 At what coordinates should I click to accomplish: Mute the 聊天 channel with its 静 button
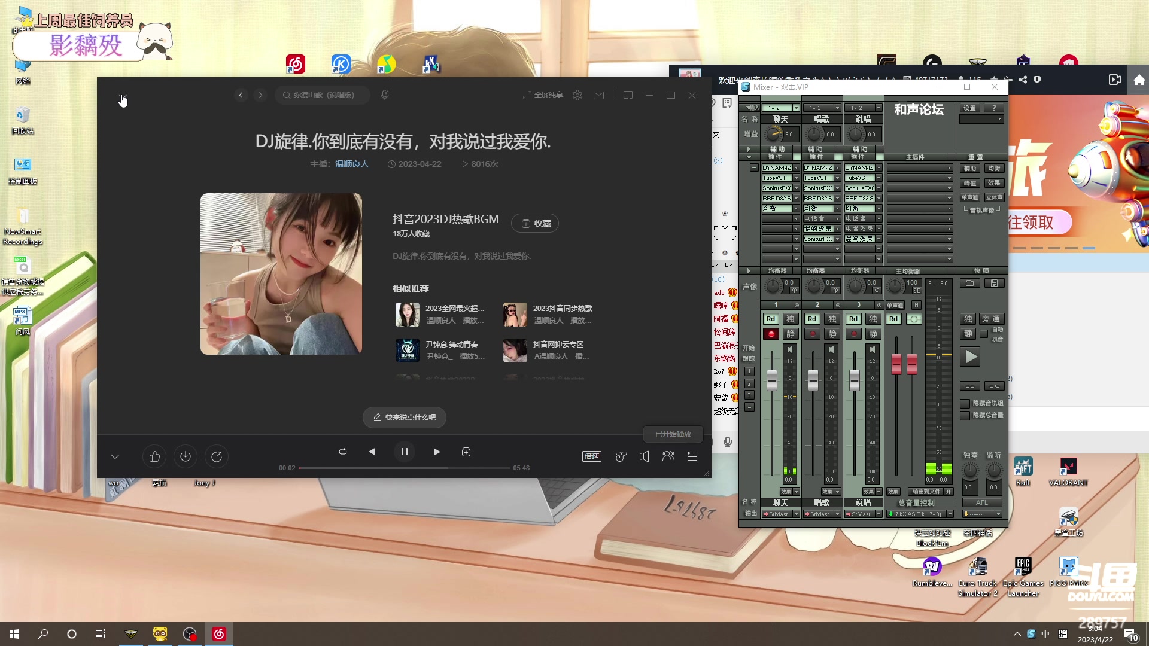pos(790,334)
